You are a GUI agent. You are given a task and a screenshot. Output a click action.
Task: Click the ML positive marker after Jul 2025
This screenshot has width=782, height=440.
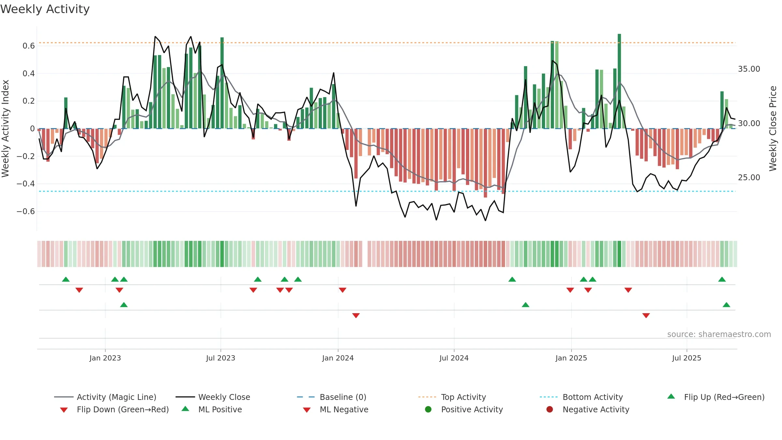pos(726,305)
